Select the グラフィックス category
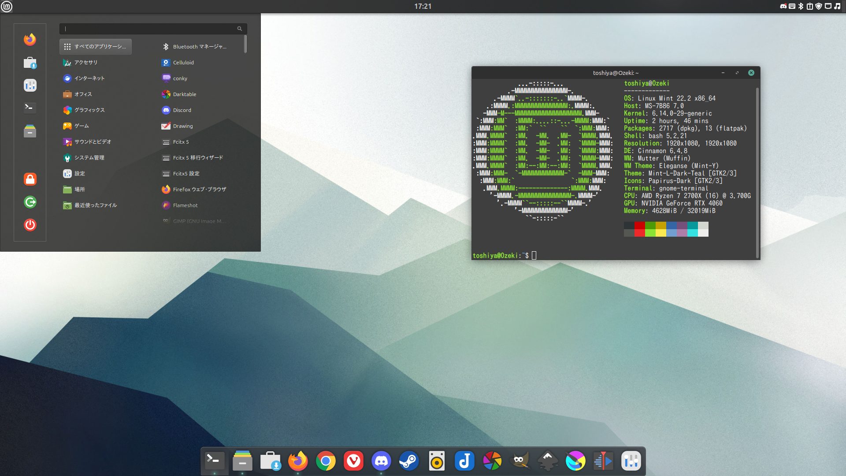The width and height of the screenshot is (846, 476). click(89, 110)
